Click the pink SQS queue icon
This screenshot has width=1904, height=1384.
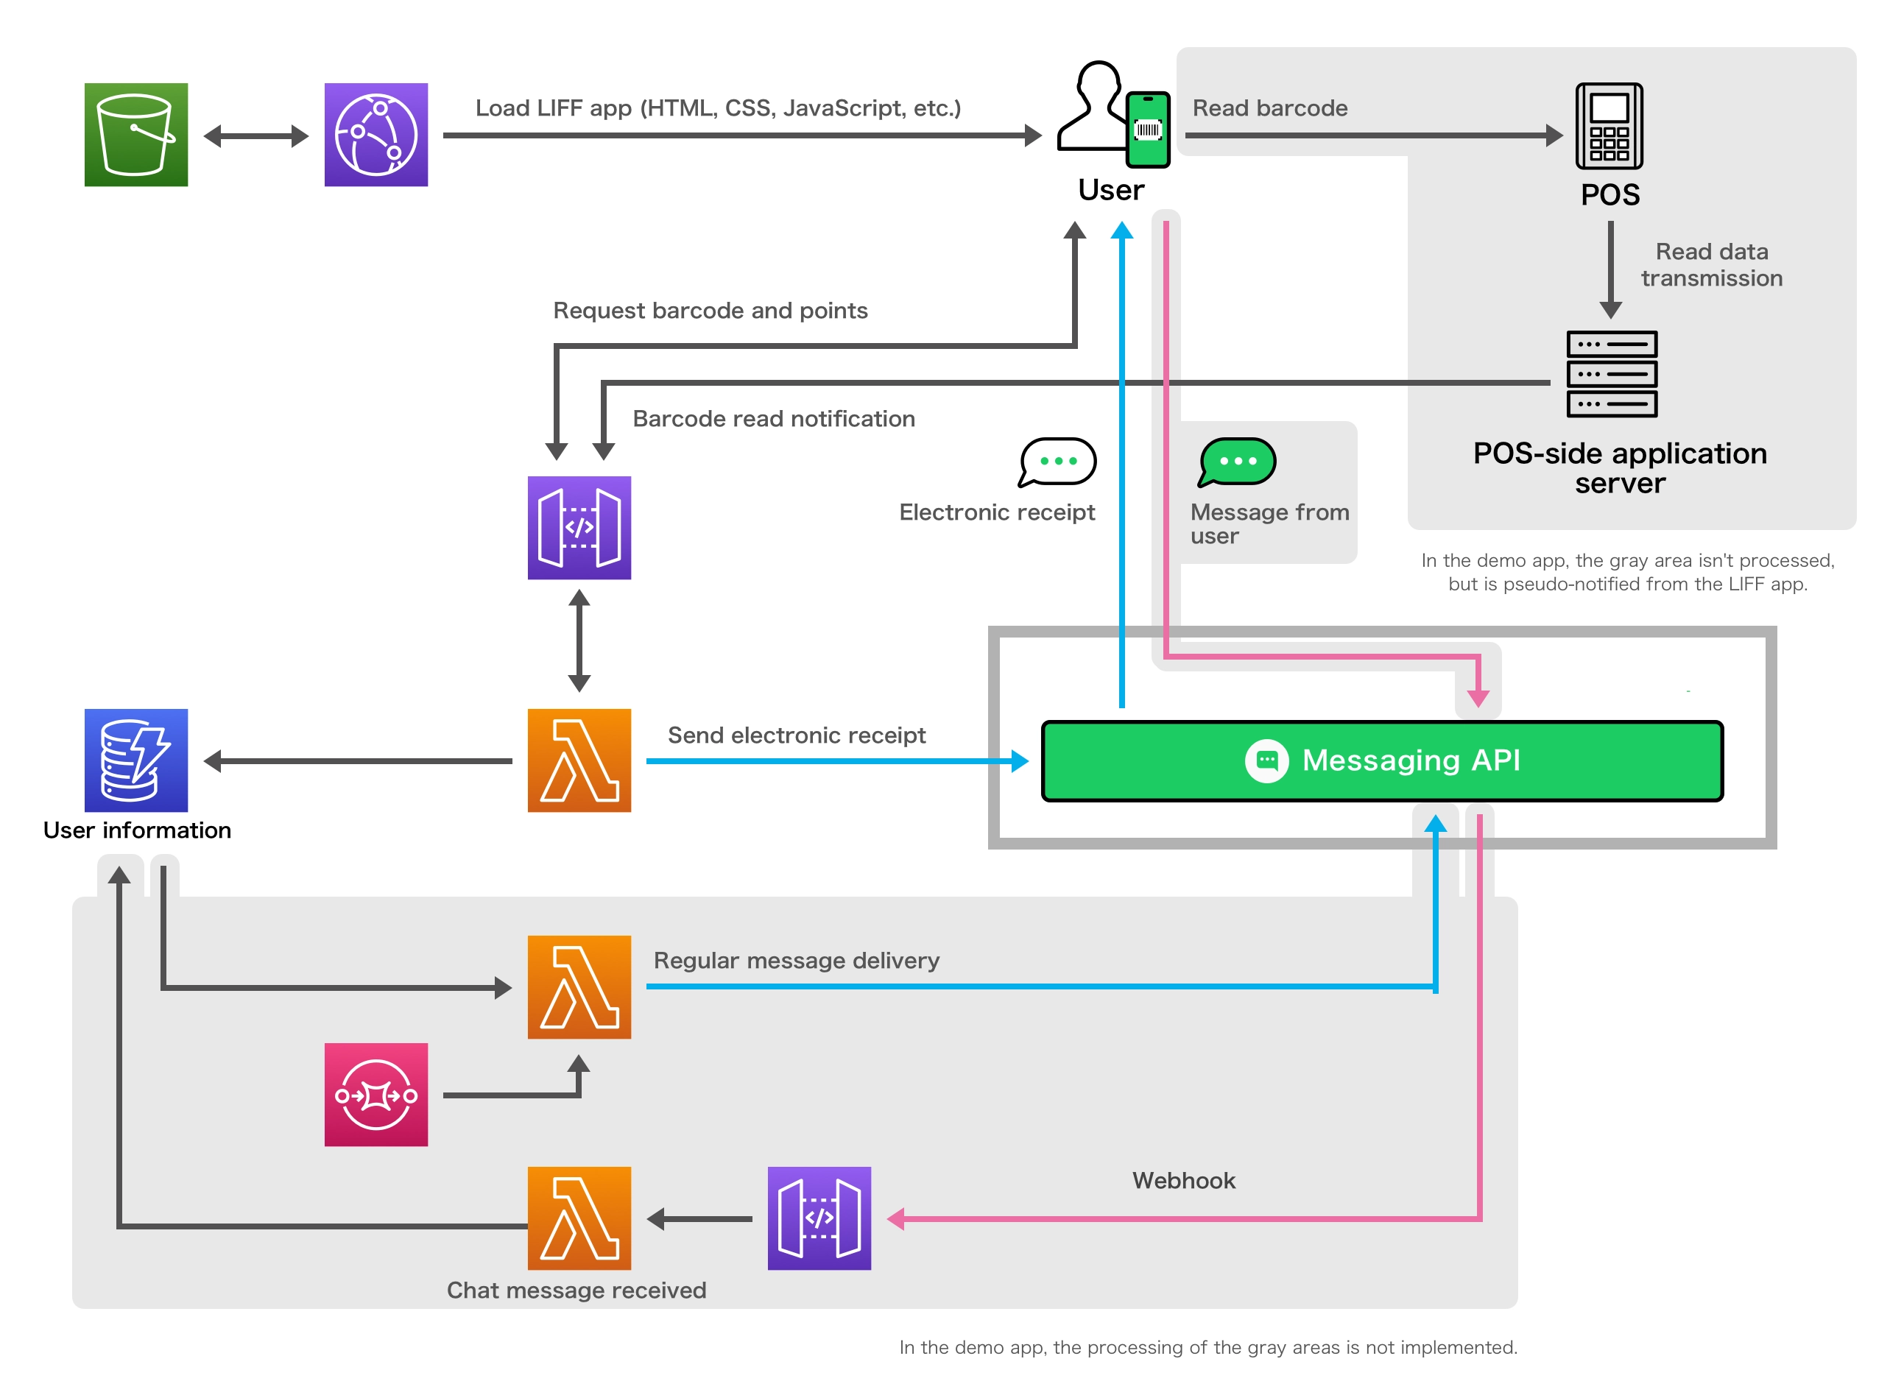[376, 1094]
